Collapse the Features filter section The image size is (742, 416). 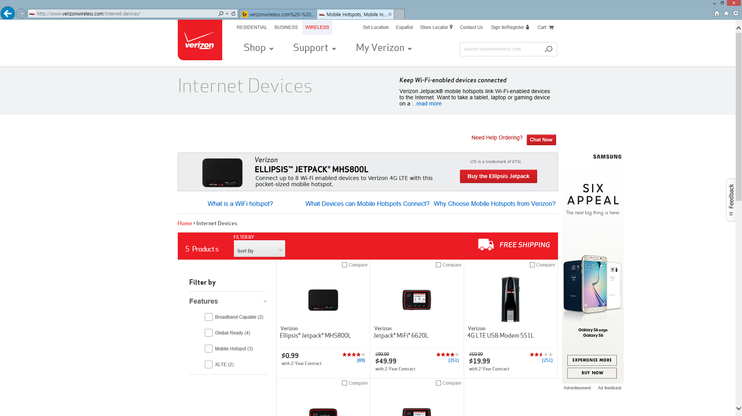pyautogui.click(x=265, y=302)
